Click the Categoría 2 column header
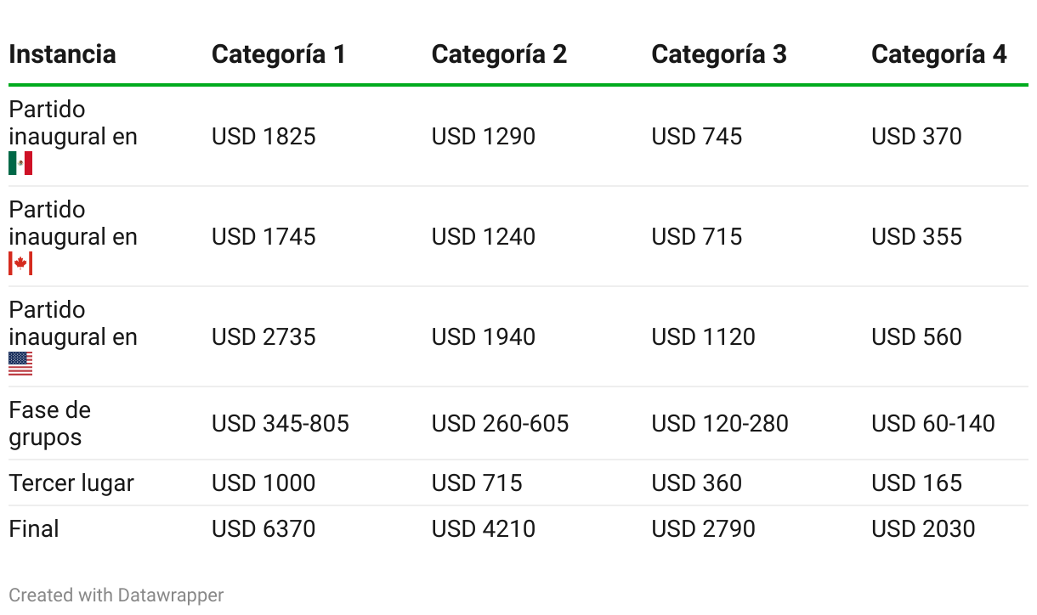The image size is (1037, 615). tap(499, 54)
